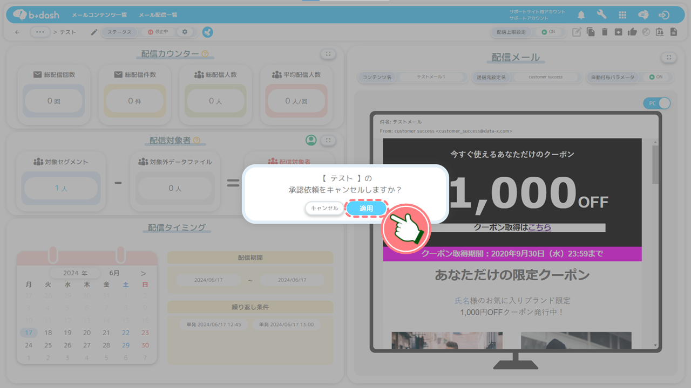Click the 適用 button in the dialog

[x=367, y=208]
